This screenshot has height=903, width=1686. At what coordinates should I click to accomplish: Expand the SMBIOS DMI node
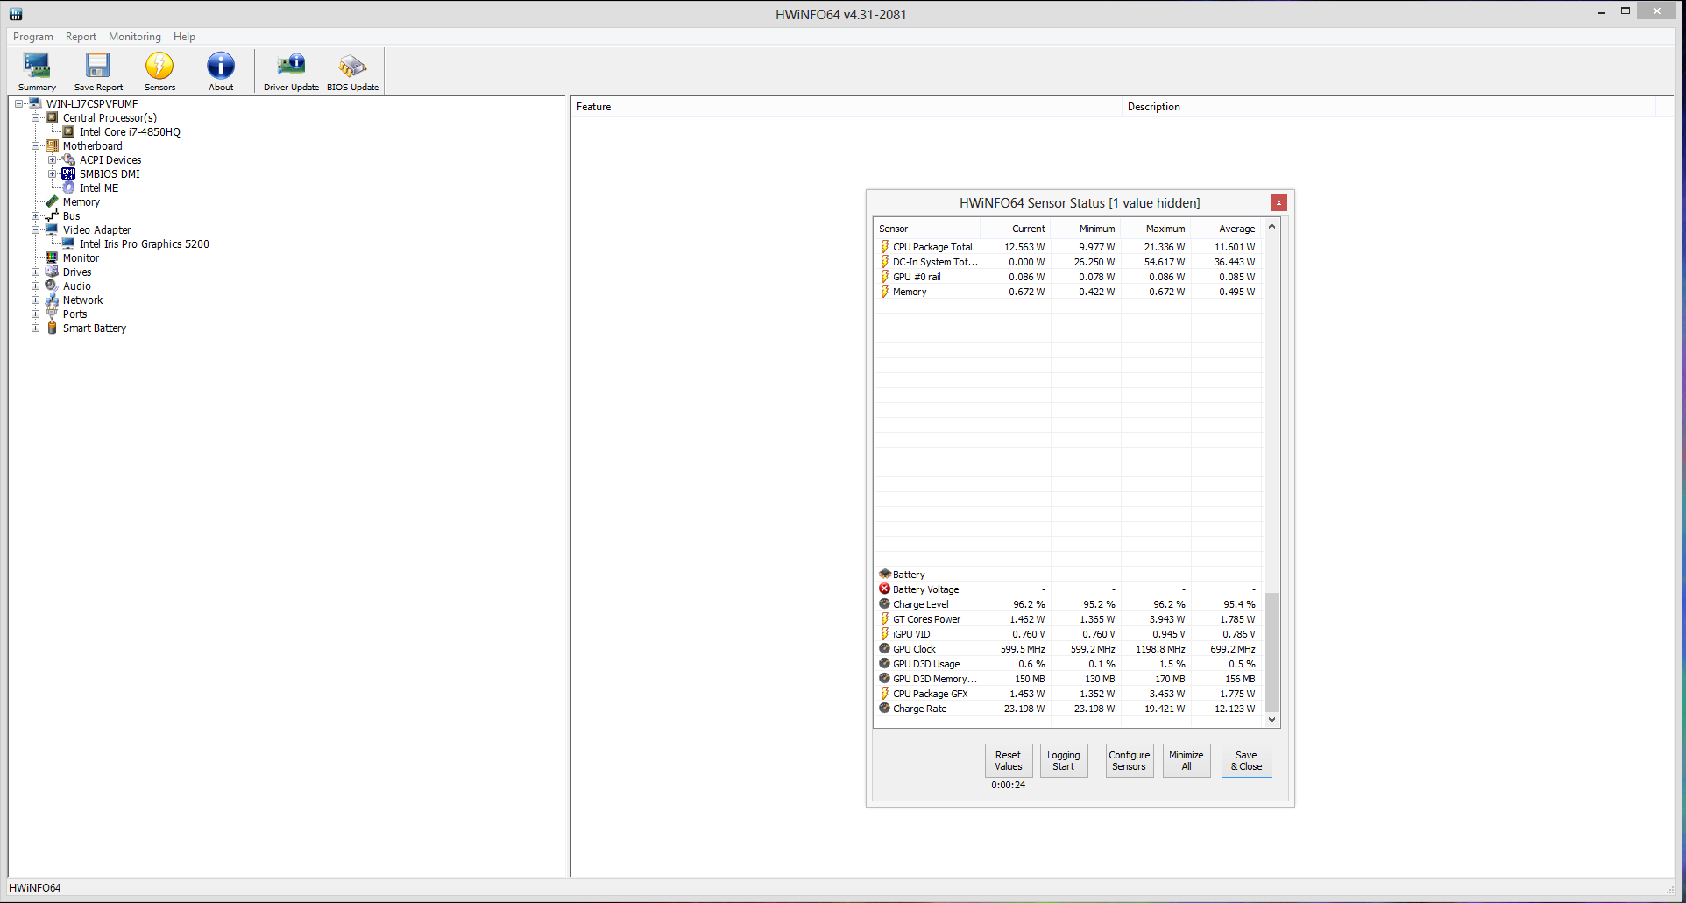[x=52, y=174]
